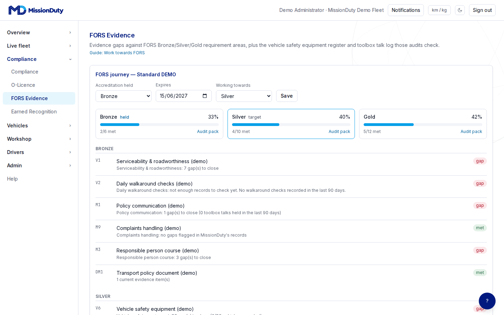This screenshot has width=504, height=315.
Task: Switch the km / kg units toggle
Action: [x=439, y=10]
